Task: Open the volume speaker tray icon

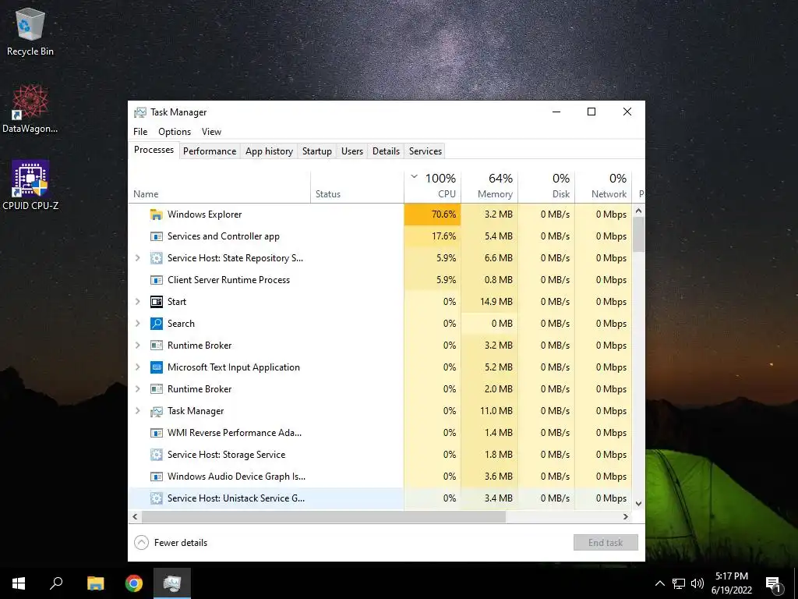Action: (x=697, y=583)
